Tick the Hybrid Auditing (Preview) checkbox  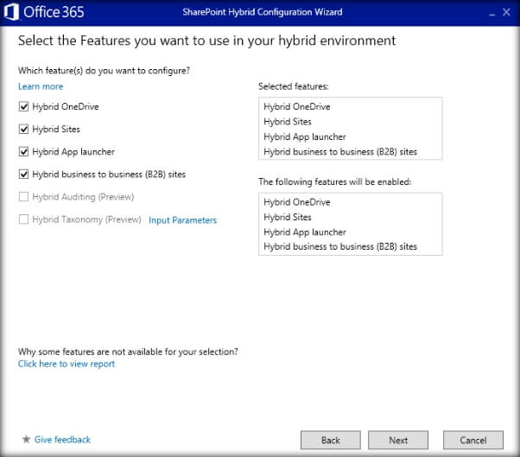(x=23, y=197)
